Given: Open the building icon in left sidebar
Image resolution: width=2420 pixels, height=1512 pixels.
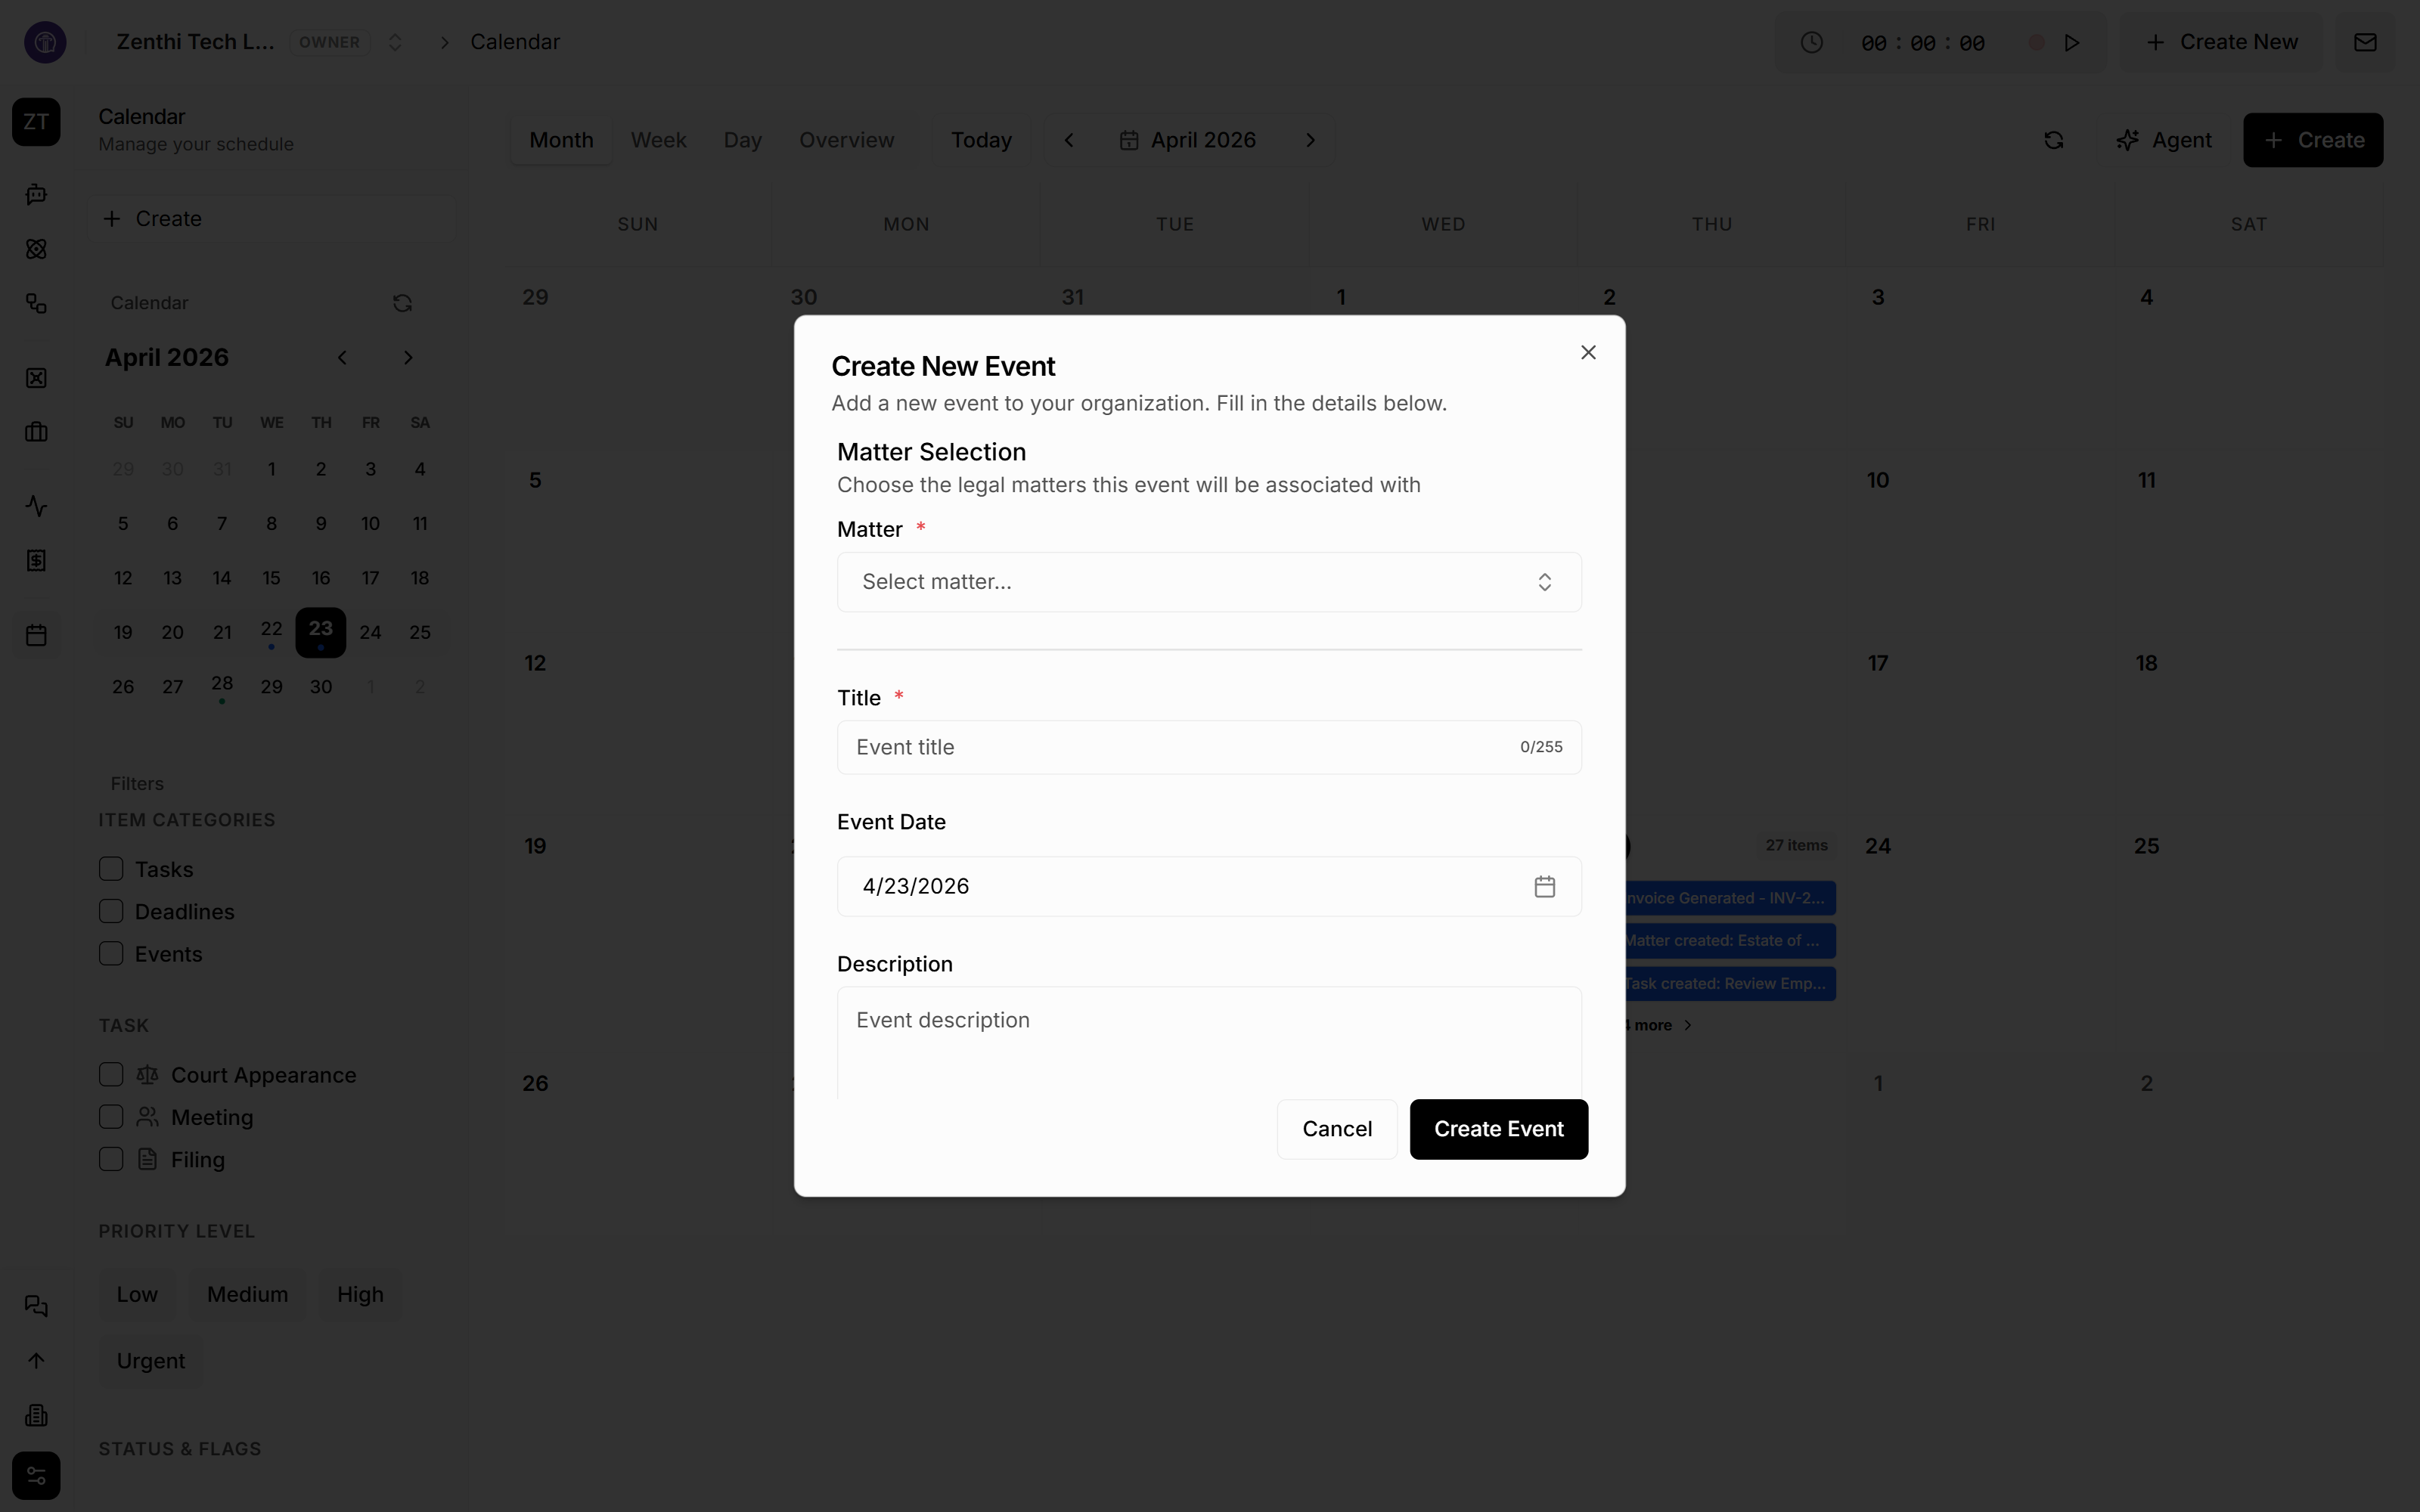Looking at the screenshot, I should tap(36, 1415).
